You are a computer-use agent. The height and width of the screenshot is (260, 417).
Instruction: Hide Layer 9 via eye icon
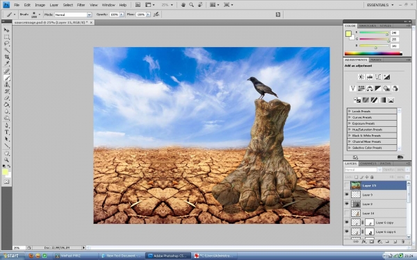[347, 194]
